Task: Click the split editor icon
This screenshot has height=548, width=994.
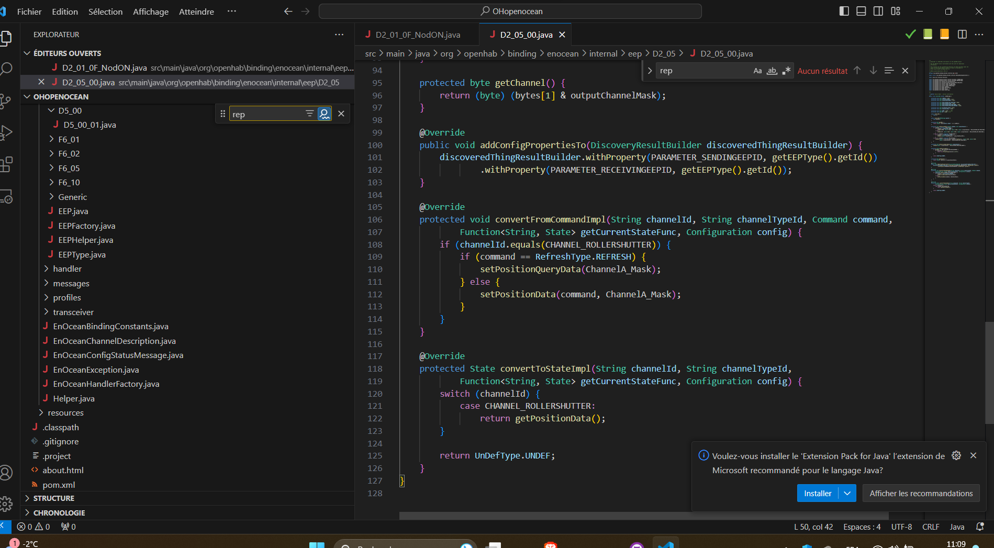Action: tap(962, 35)
